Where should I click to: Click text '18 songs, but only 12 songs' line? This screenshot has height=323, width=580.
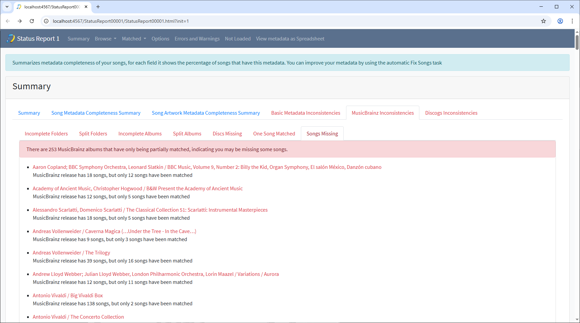tap(112, 175)
